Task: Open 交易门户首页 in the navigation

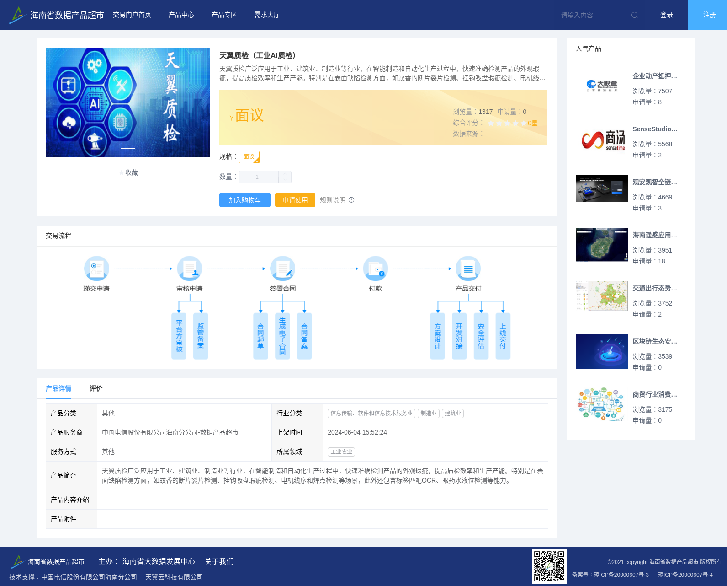Action: tap(132, 15)
